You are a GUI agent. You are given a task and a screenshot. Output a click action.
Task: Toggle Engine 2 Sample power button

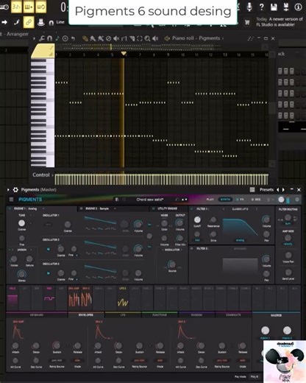click(81, 208)
